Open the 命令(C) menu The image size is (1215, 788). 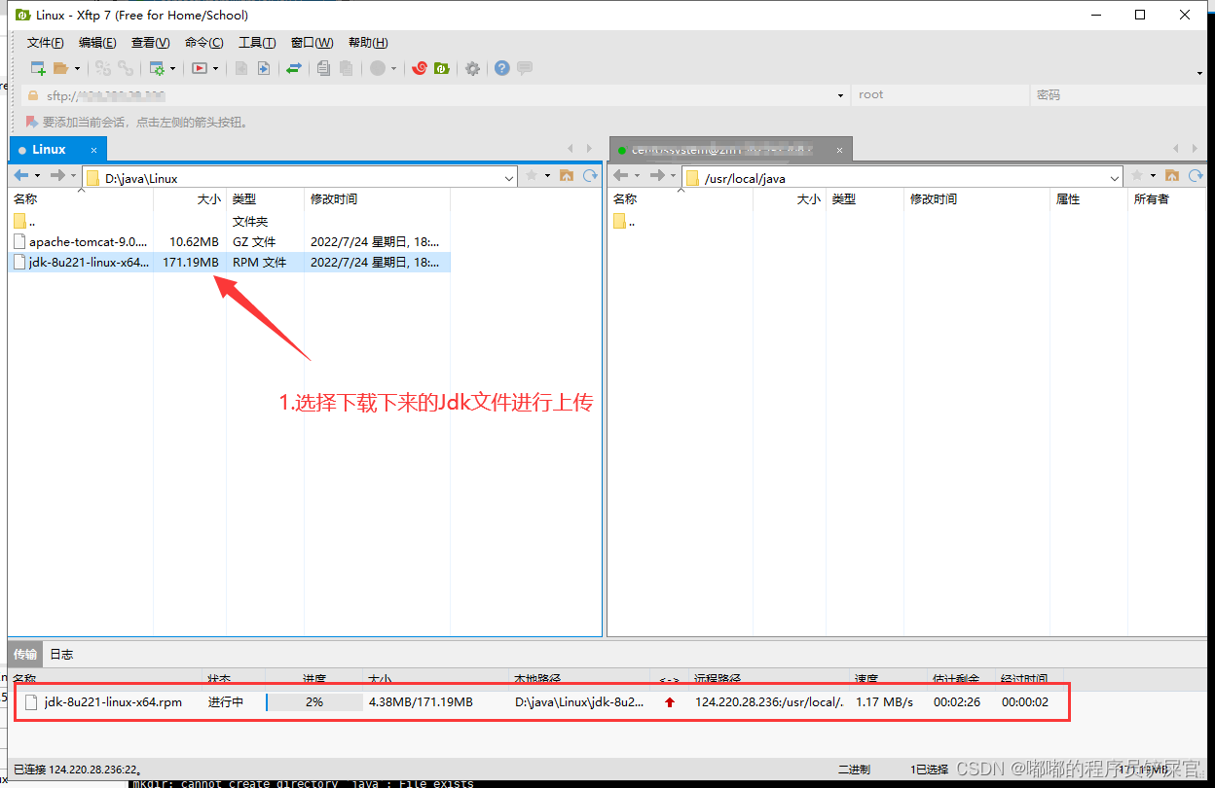point(203,43)
